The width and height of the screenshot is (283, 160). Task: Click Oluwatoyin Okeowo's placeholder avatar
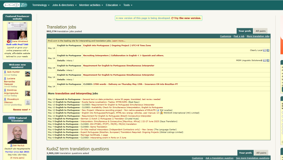(28, 102)
